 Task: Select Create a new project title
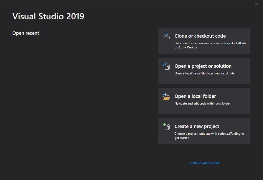pyautogui.click(x=197, y=126)
